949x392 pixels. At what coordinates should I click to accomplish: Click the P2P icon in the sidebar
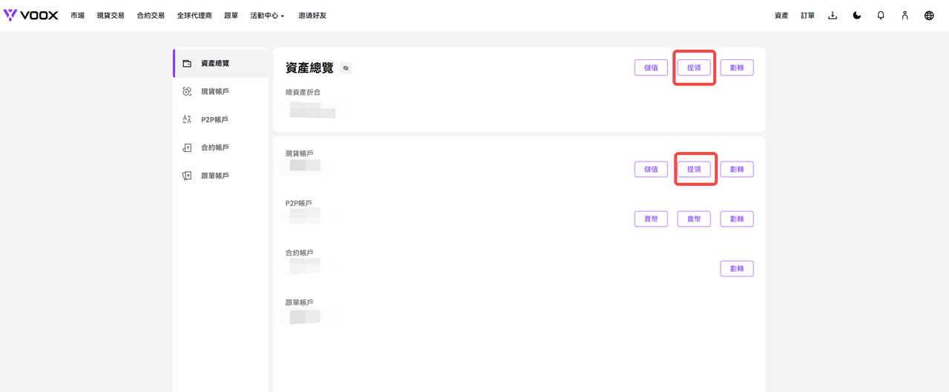[x=187, y=119]
